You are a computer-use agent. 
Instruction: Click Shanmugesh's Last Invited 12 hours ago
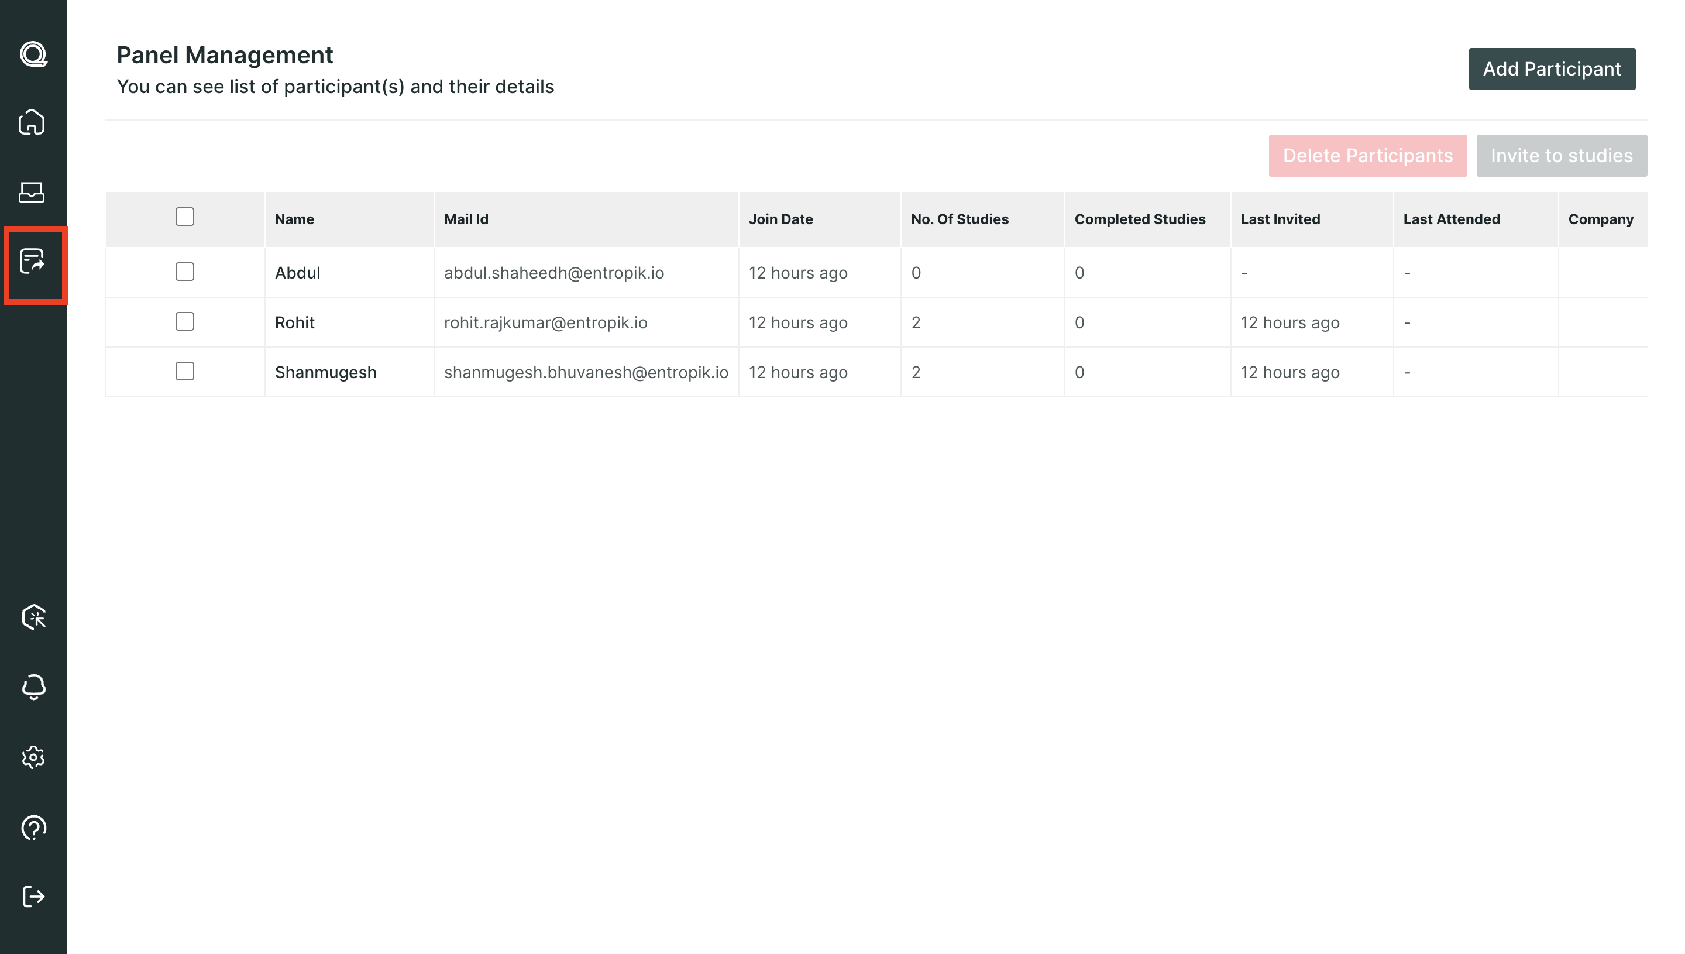1289,372
